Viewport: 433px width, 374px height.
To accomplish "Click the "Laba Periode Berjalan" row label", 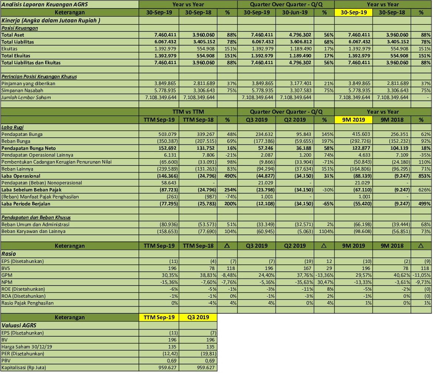I will (x=26, y=204).
